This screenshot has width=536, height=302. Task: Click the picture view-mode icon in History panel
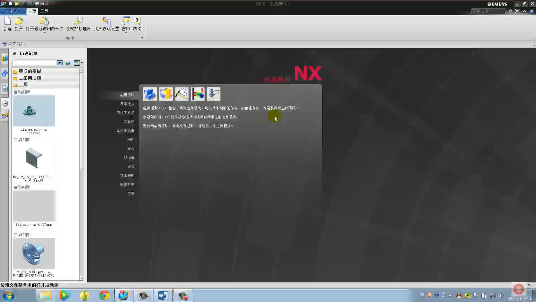click(x=77, y=63)
